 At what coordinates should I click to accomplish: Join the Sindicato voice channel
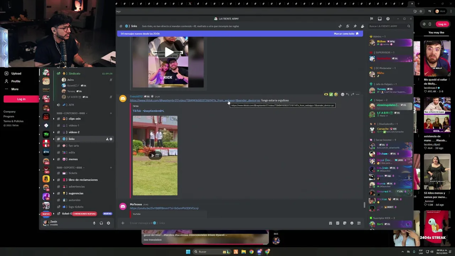pos(84,74)
